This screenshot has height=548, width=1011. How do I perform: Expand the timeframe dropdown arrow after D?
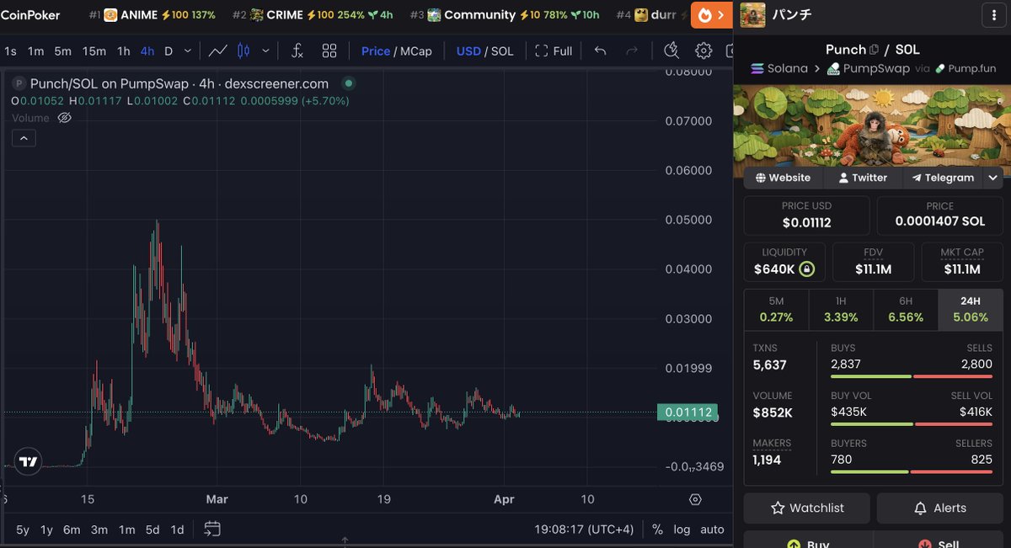coord(189,51)
